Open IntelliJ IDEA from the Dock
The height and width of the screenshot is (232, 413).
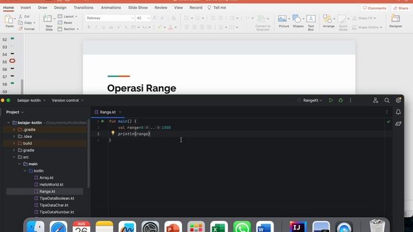click(x=298, y=226)
